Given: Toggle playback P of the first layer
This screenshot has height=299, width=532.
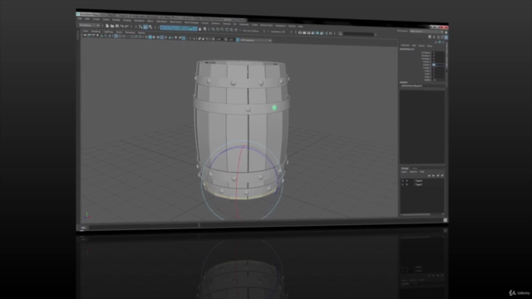Looking at the screenshot, I should coord(406,181).
